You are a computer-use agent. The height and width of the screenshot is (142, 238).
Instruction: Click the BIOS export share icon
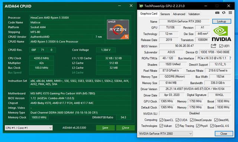coord(213,46)
